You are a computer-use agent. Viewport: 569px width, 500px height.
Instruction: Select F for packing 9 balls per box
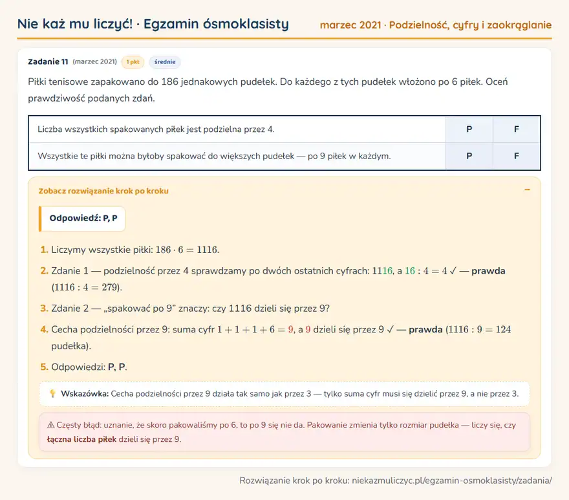517,156
